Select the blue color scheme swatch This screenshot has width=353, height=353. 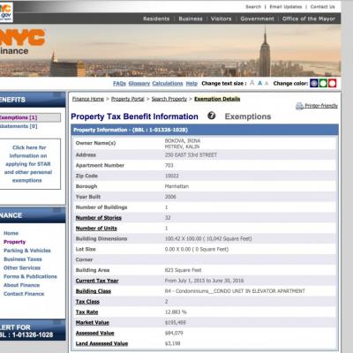click(314, 83)
